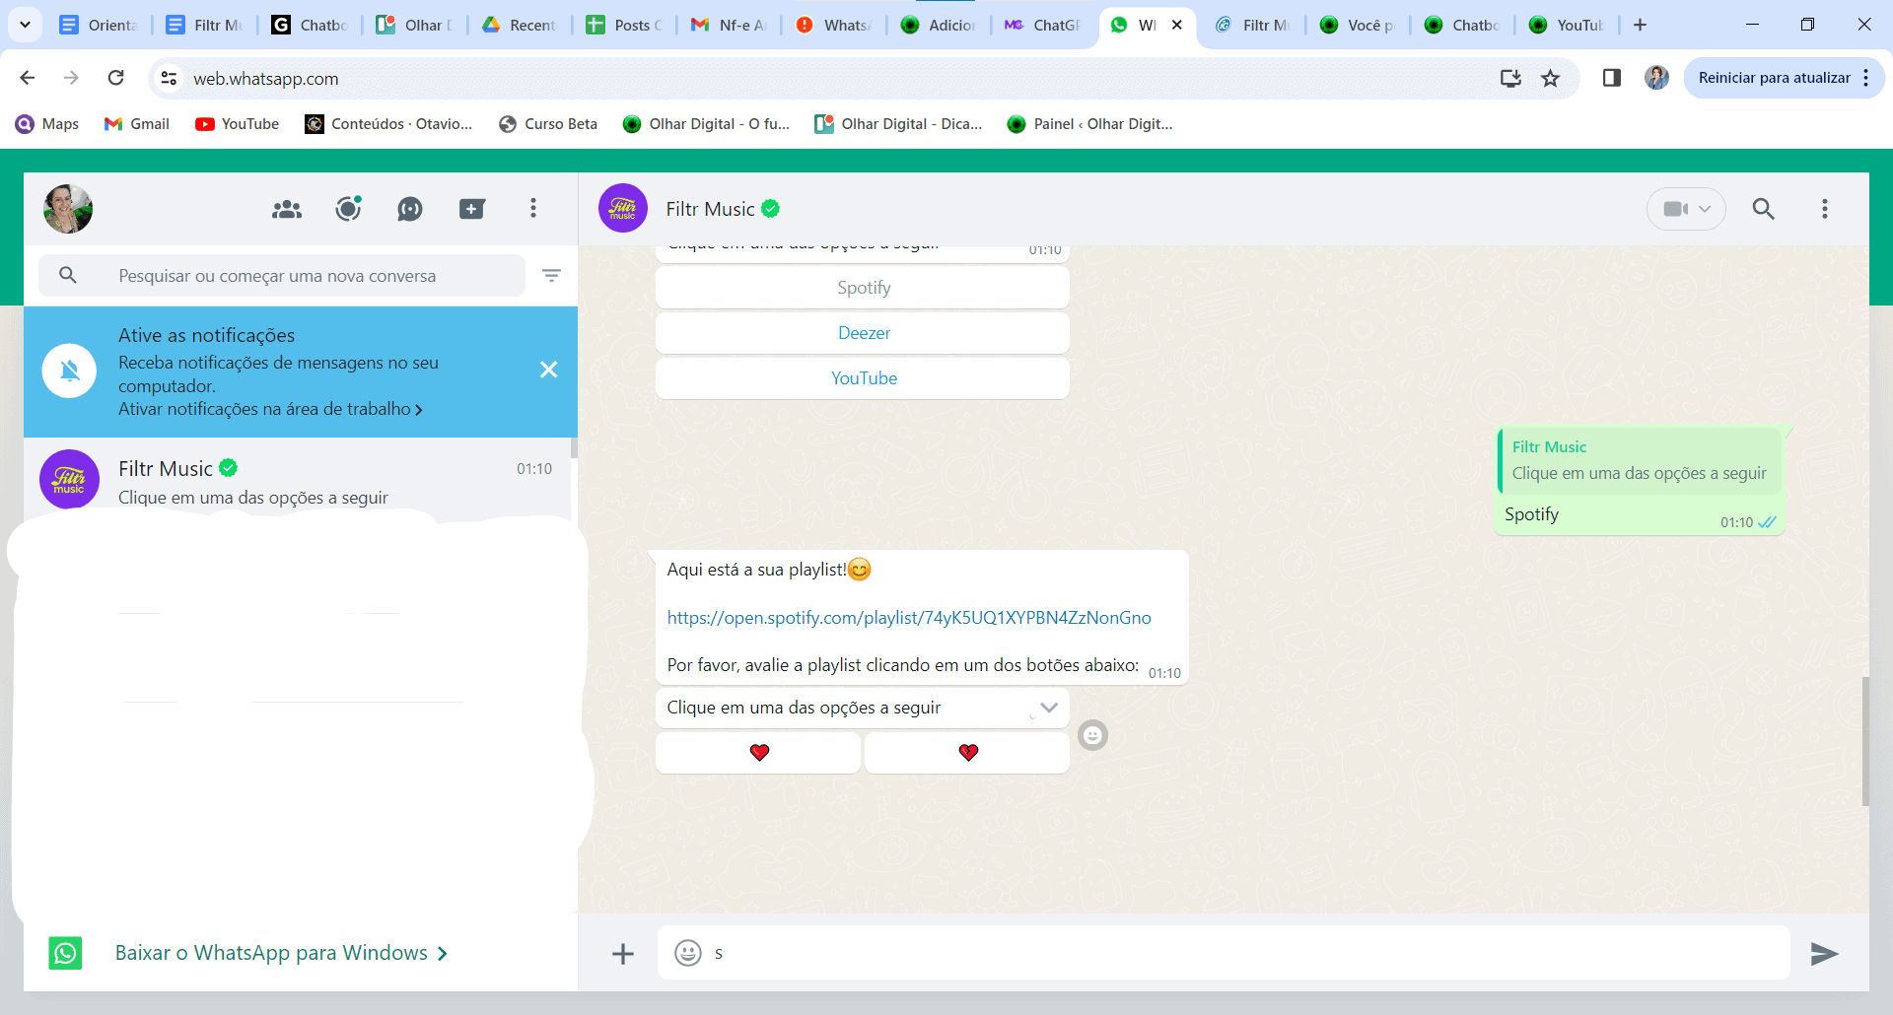Viewport: 1893px width, 1015px height.
Task: Expand message options chevron on rating prompt
Action: [x=1049, y=708]
